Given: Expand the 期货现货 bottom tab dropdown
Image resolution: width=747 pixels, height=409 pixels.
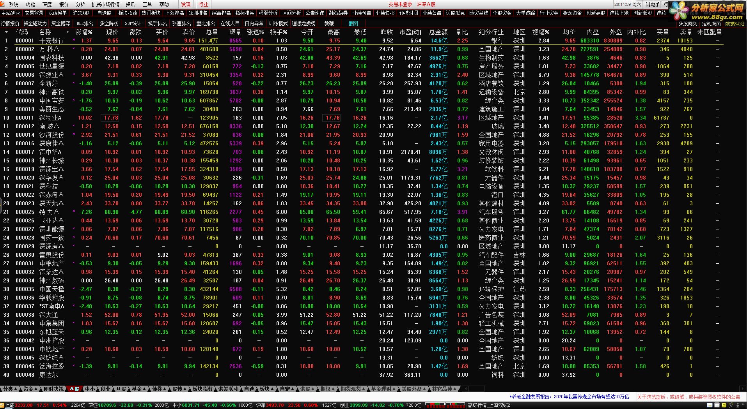Looking at the screenshot, I should pos(353,389).
